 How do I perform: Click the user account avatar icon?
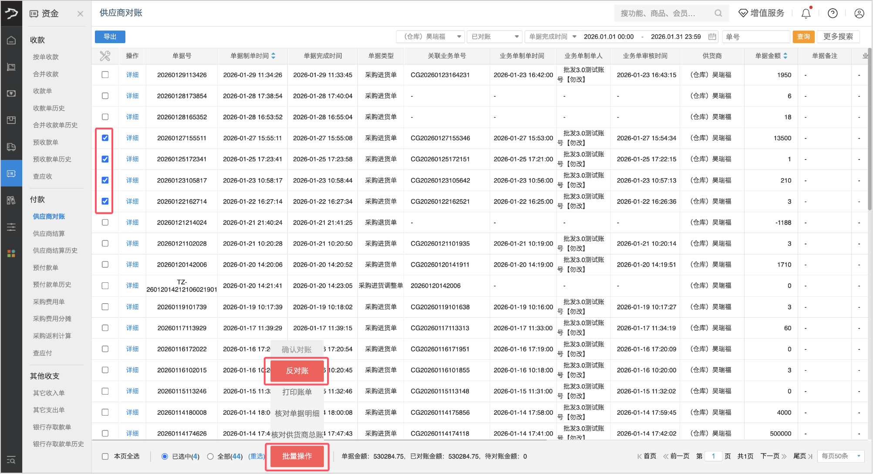[859, 14]
